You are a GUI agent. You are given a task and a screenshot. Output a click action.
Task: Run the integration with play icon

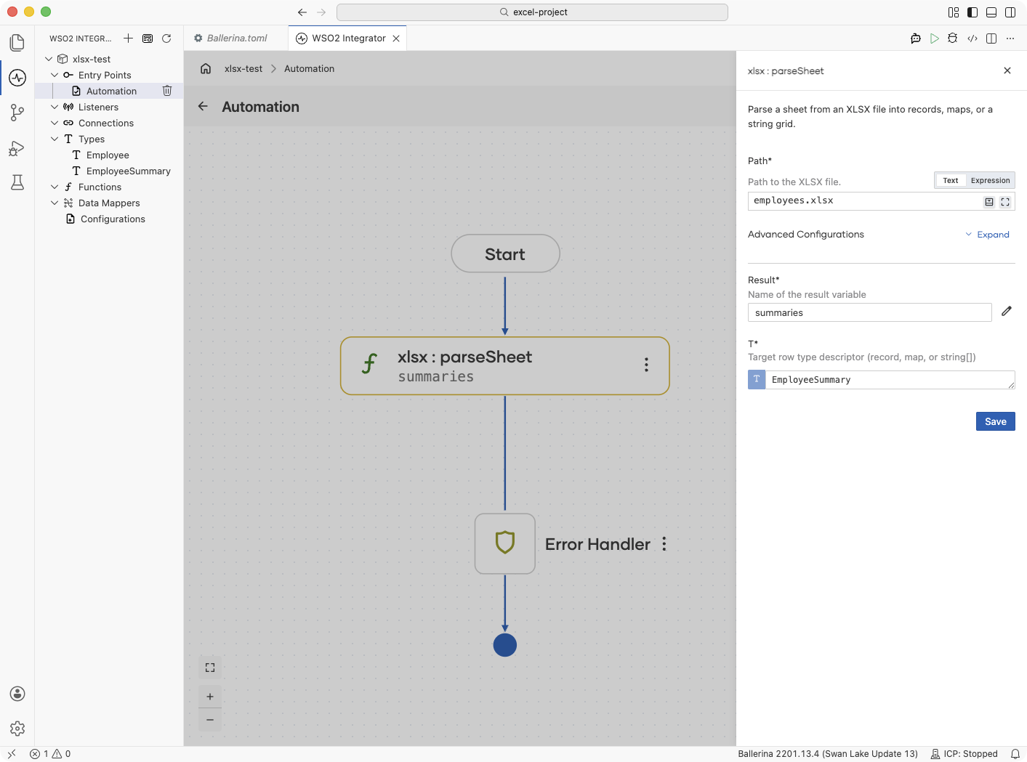tap(935, 38)
